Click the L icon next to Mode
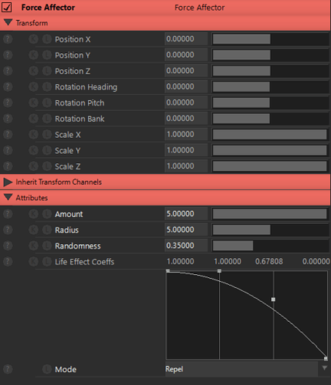Screen dimensions: 331x385 coord(47,369)
